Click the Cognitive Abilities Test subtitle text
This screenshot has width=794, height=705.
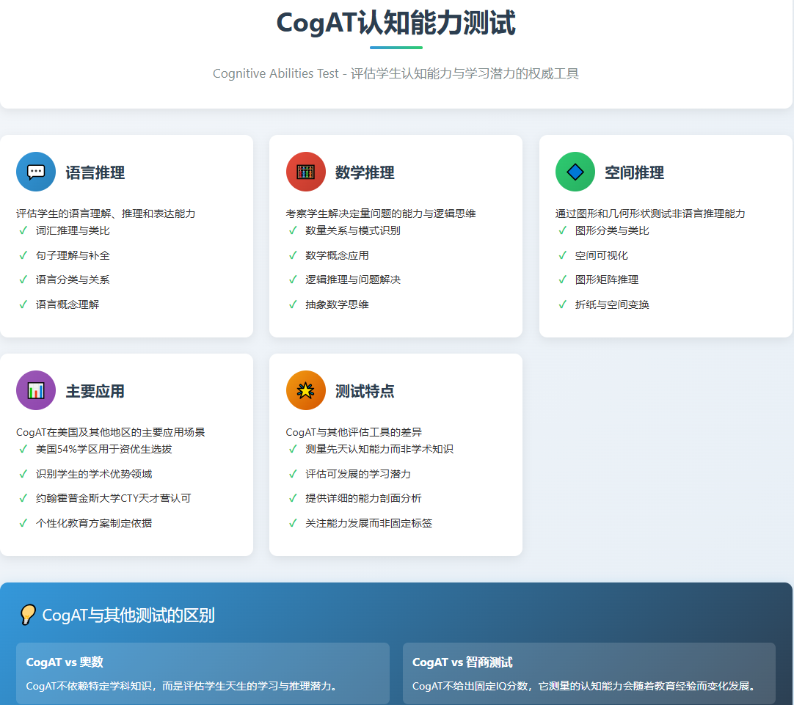pos(396,73)
